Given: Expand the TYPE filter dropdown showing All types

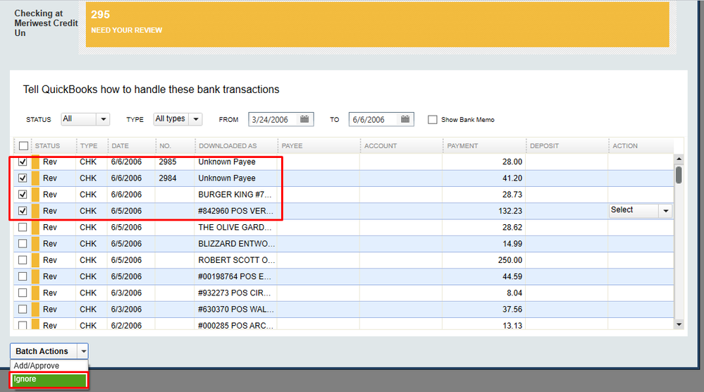Looking at the screenshot, I should click(x=195, y=119).
